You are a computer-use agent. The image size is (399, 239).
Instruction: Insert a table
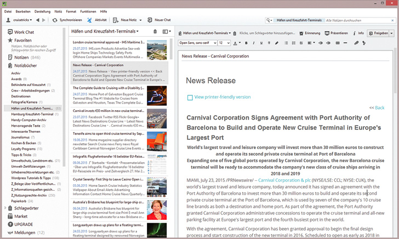click(338, 43)
